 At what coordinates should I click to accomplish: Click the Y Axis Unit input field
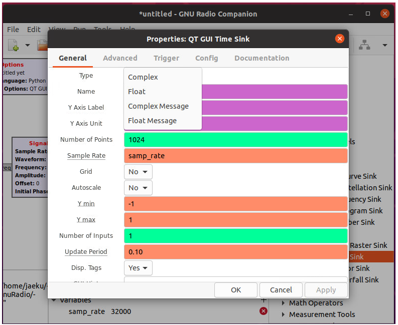[x=275, y=124]
